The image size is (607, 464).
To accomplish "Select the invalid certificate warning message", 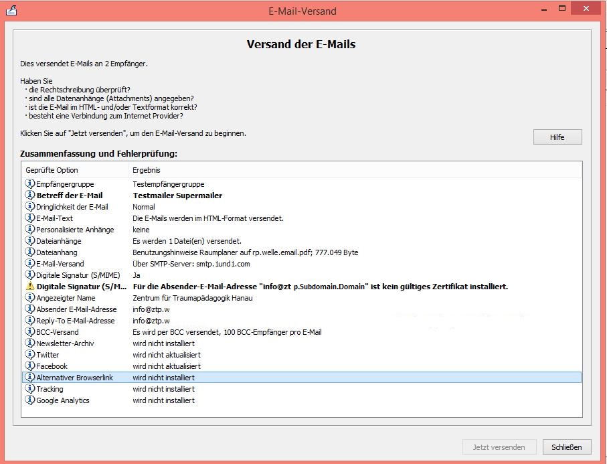I will pos(320,287).
